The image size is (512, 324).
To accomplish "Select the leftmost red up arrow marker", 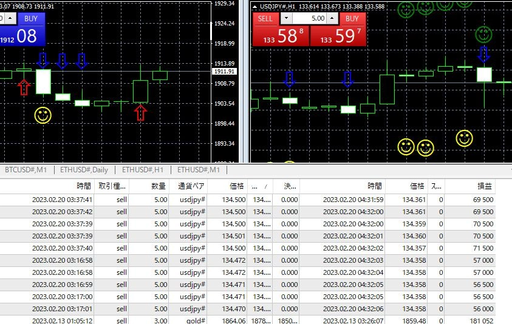I will pyautogui.click(x=24, y=87).
